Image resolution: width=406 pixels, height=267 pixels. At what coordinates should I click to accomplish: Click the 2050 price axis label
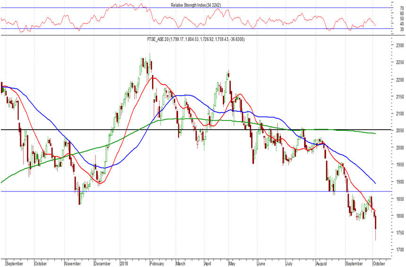pos(400,131)
